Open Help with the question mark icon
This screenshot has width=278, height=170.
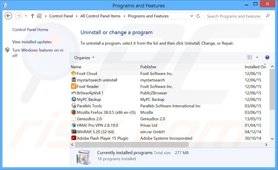267,57
